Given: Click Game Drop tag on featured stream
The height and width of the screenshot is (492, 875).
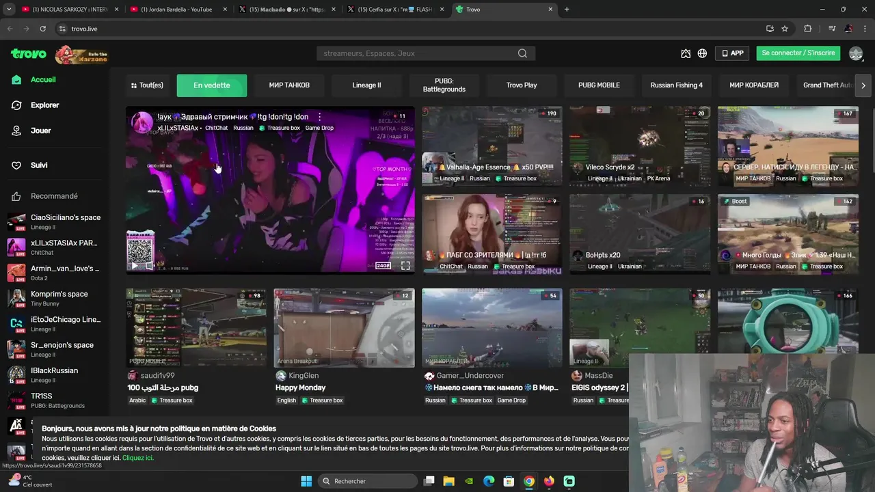Looking at the screenshot, I should pyautogui.click(x=319, y=128).
